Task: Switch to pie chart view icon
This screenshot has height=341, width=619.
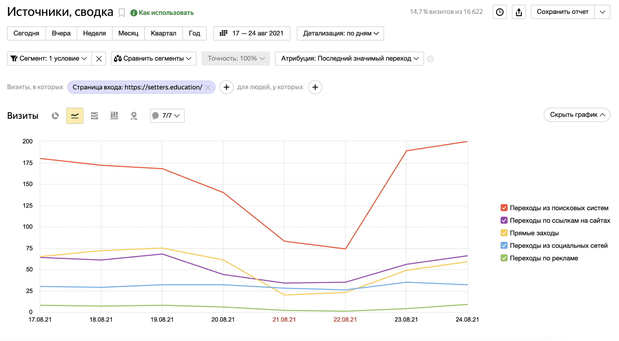Action: 55,116
